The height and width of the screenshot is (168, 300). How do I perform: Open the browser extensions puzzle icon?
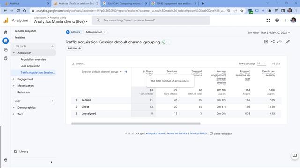[270, 11]
